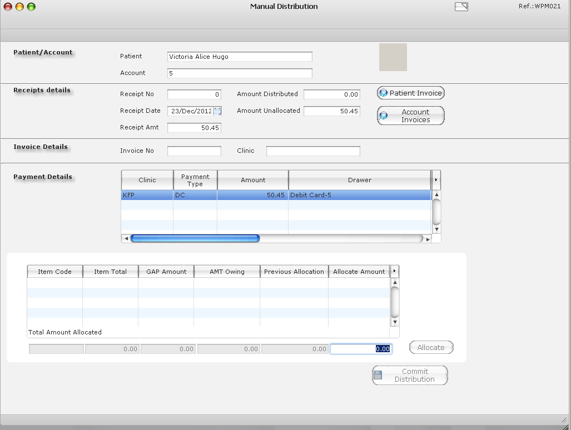Click the Account number field

(x=240, y=73)
